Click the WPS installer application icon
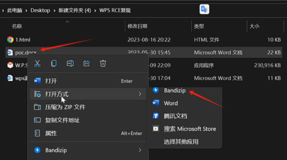This screenshot has width=287, height=160. coord(10,65)
